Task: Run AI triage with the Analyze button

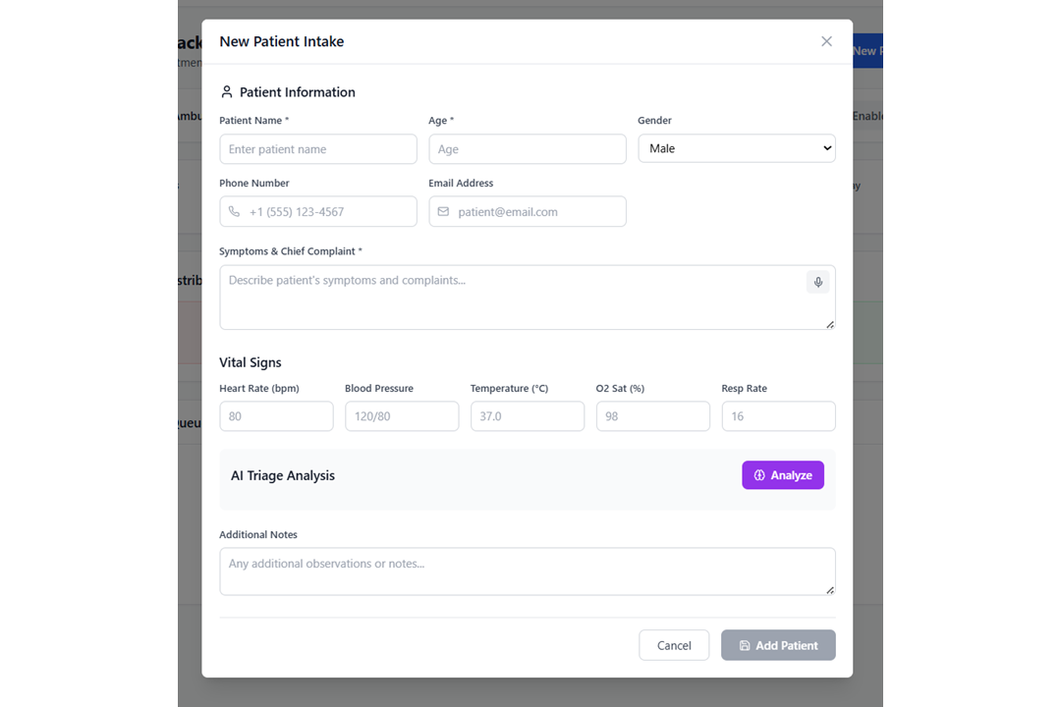Action: [x=783, y=475]
